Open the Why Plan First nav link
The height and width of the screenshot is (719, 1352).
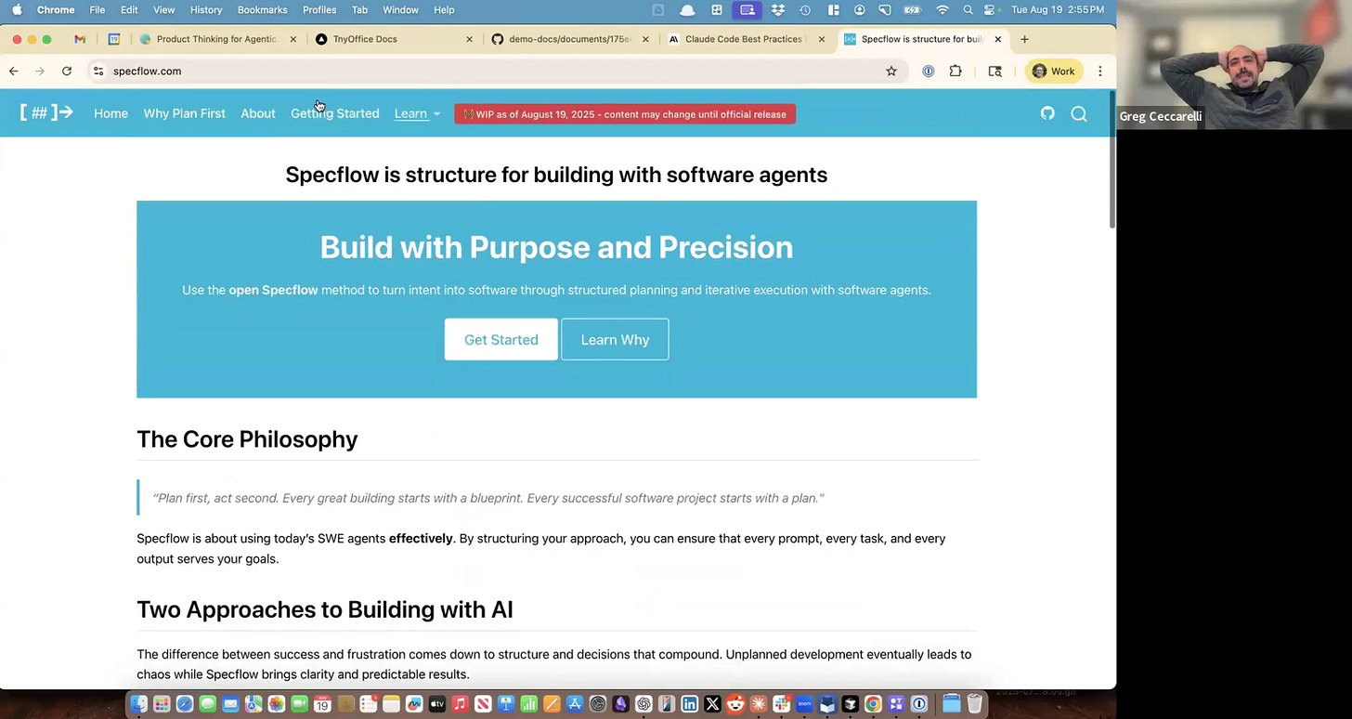pyautogui.click(x=184, y=113)
